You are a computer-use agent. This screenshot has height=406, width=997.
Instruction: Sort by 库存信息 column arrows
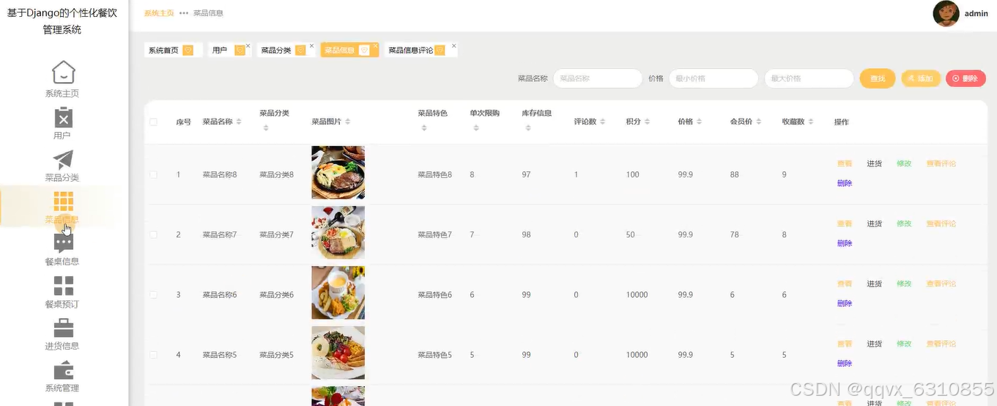point(528,128)
